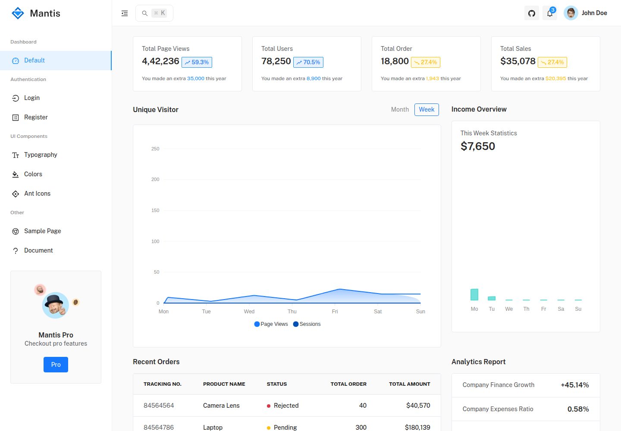The width and height of the screenshot is (621, 431).
Task: Open the Login menu item
Action: click(56, 98)
